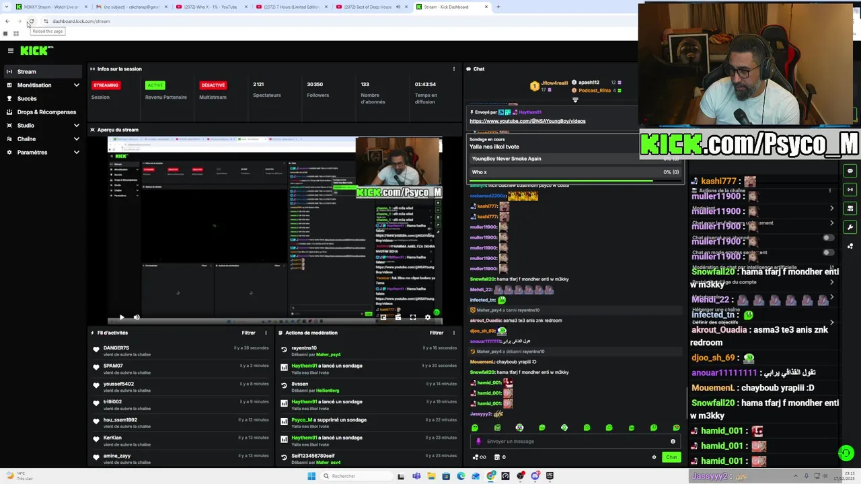Viewport: 861px width, 484px height.
Task: Vote for Who x poll option
Action: [x=576, y=172]
